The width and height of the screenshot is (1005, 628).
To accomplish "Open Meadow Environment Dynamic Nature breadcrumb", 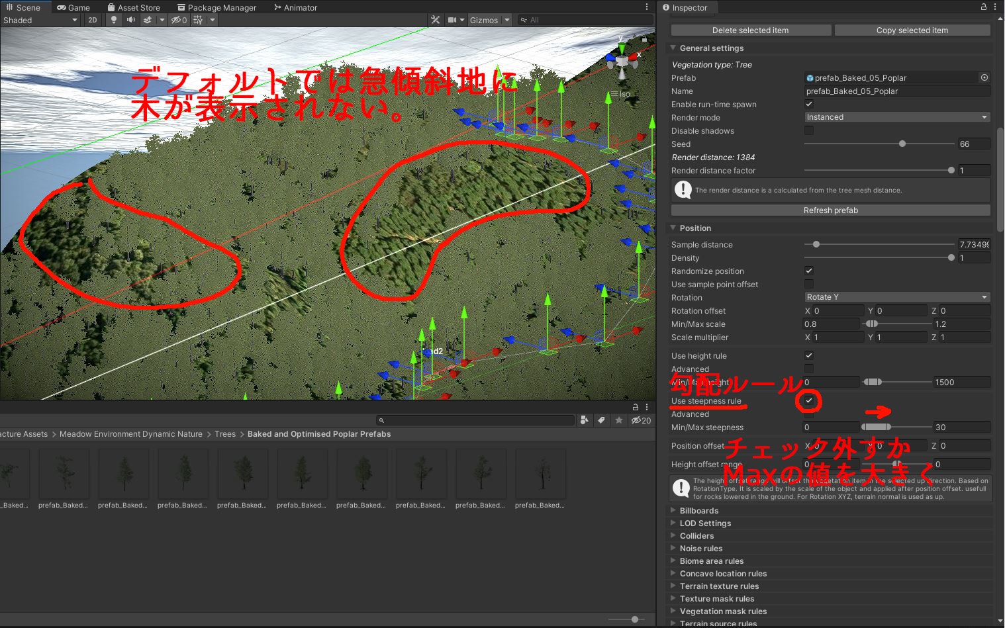I will [x=130, y=434].
